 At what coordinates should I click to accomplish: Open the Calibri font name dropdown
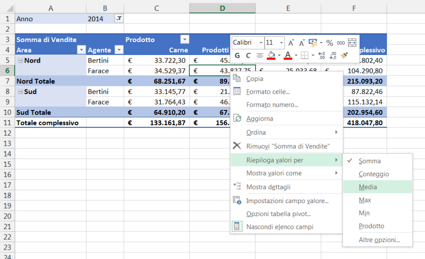pyautogui.click(x=261, y=43)
